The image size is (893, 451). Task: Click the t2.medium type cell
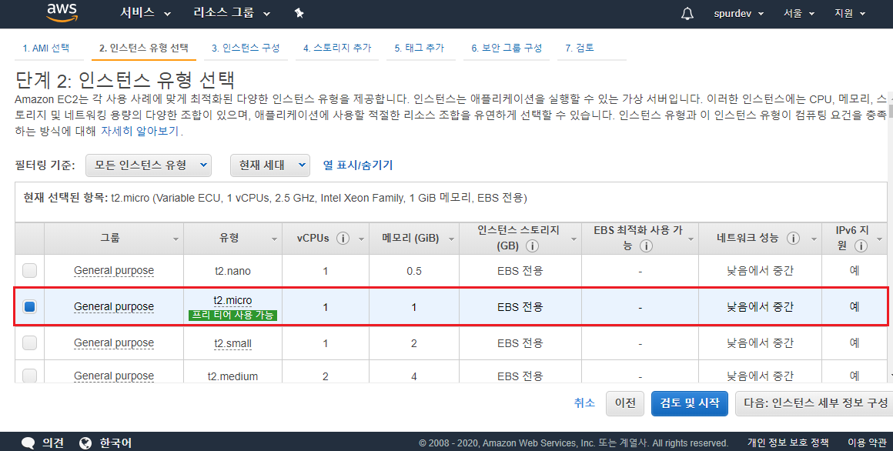coord(232,376)
